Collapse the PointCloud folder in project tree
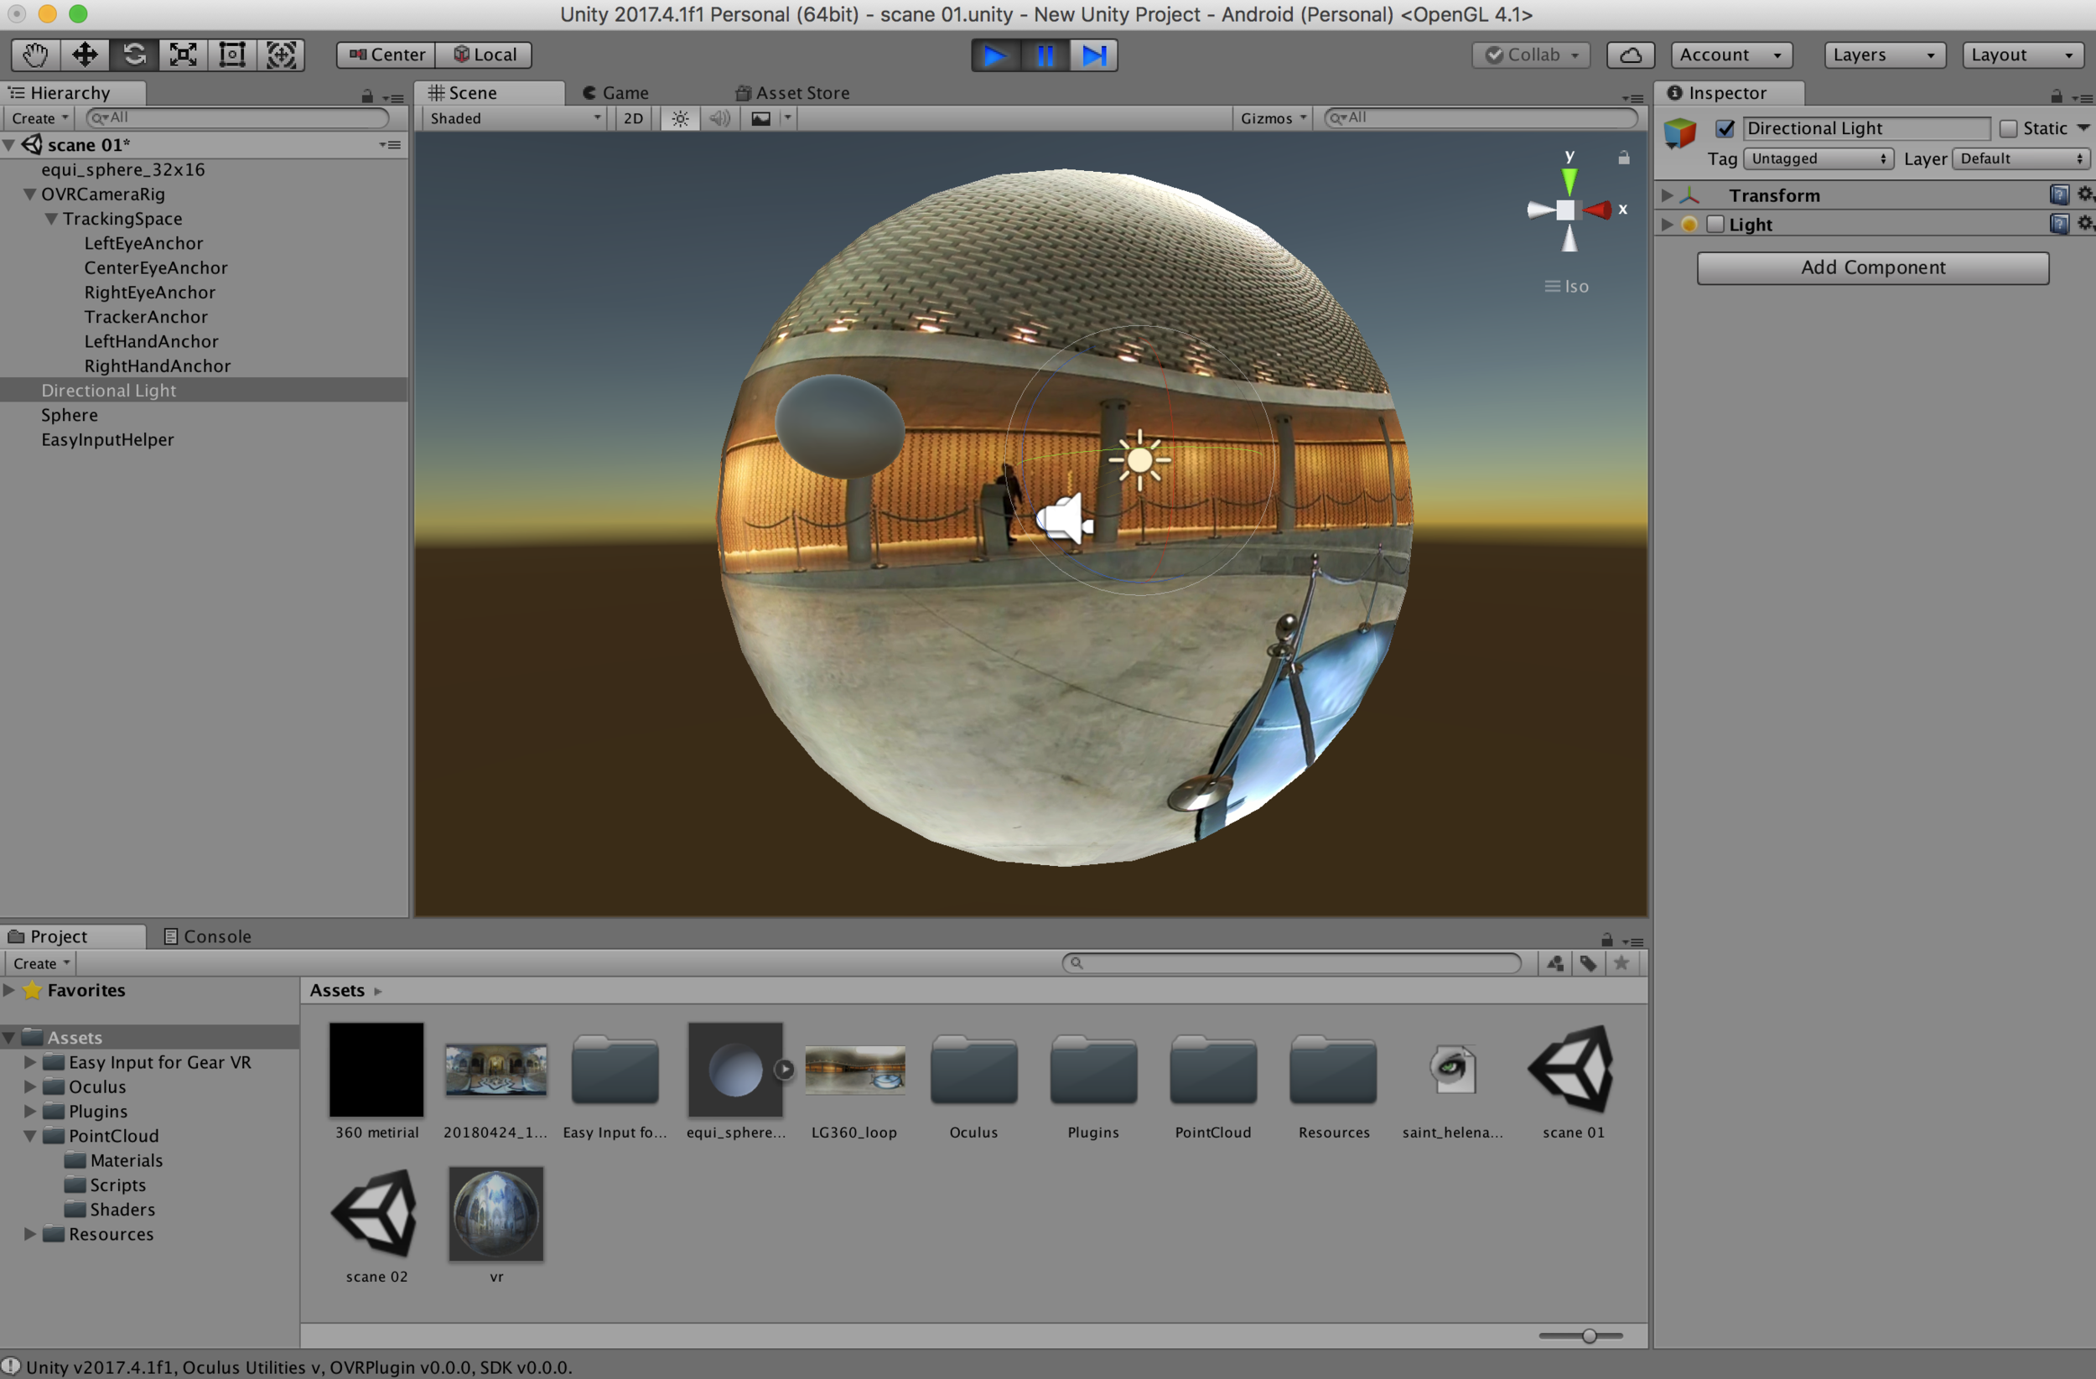This screenshot has height=1379, width=2096. pyautogui.click(x=30, y=1135)
